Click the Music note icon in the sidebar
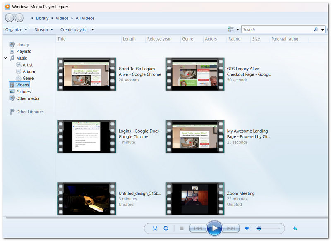 [x=12, y=58]
